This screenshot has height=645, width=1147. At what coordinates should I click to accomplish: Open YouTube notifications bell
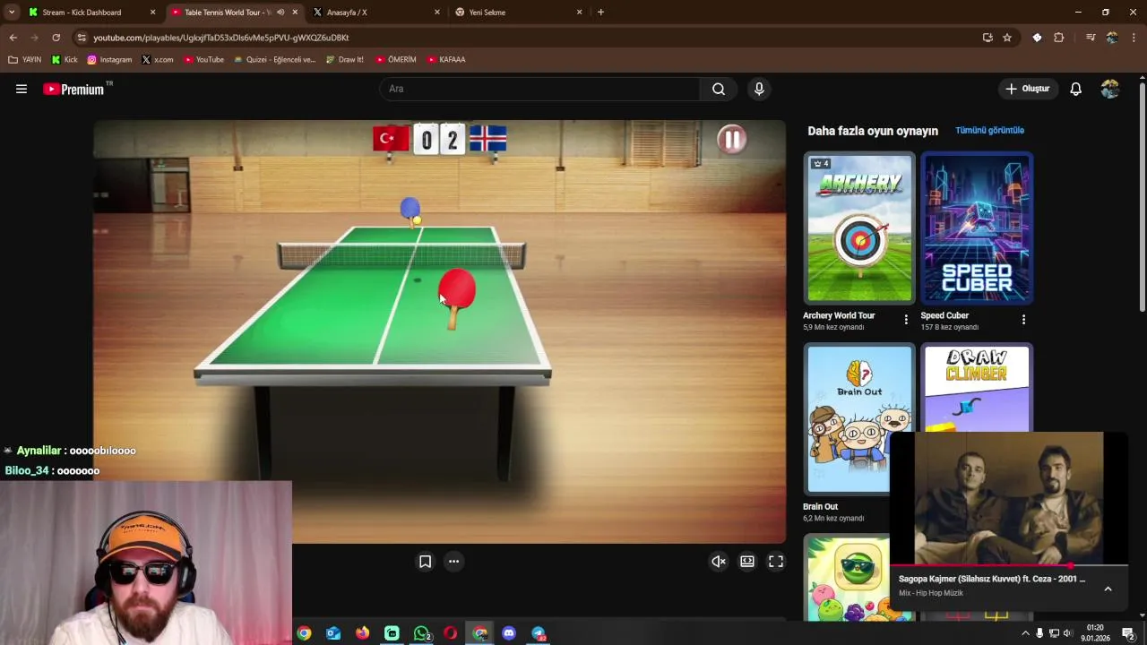click(1075, 89)
